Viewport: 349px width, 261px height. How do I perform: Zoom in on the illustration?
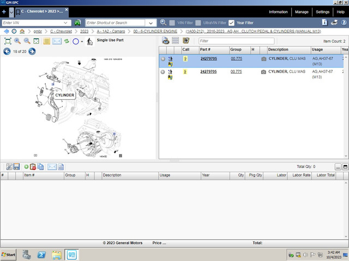17,41
